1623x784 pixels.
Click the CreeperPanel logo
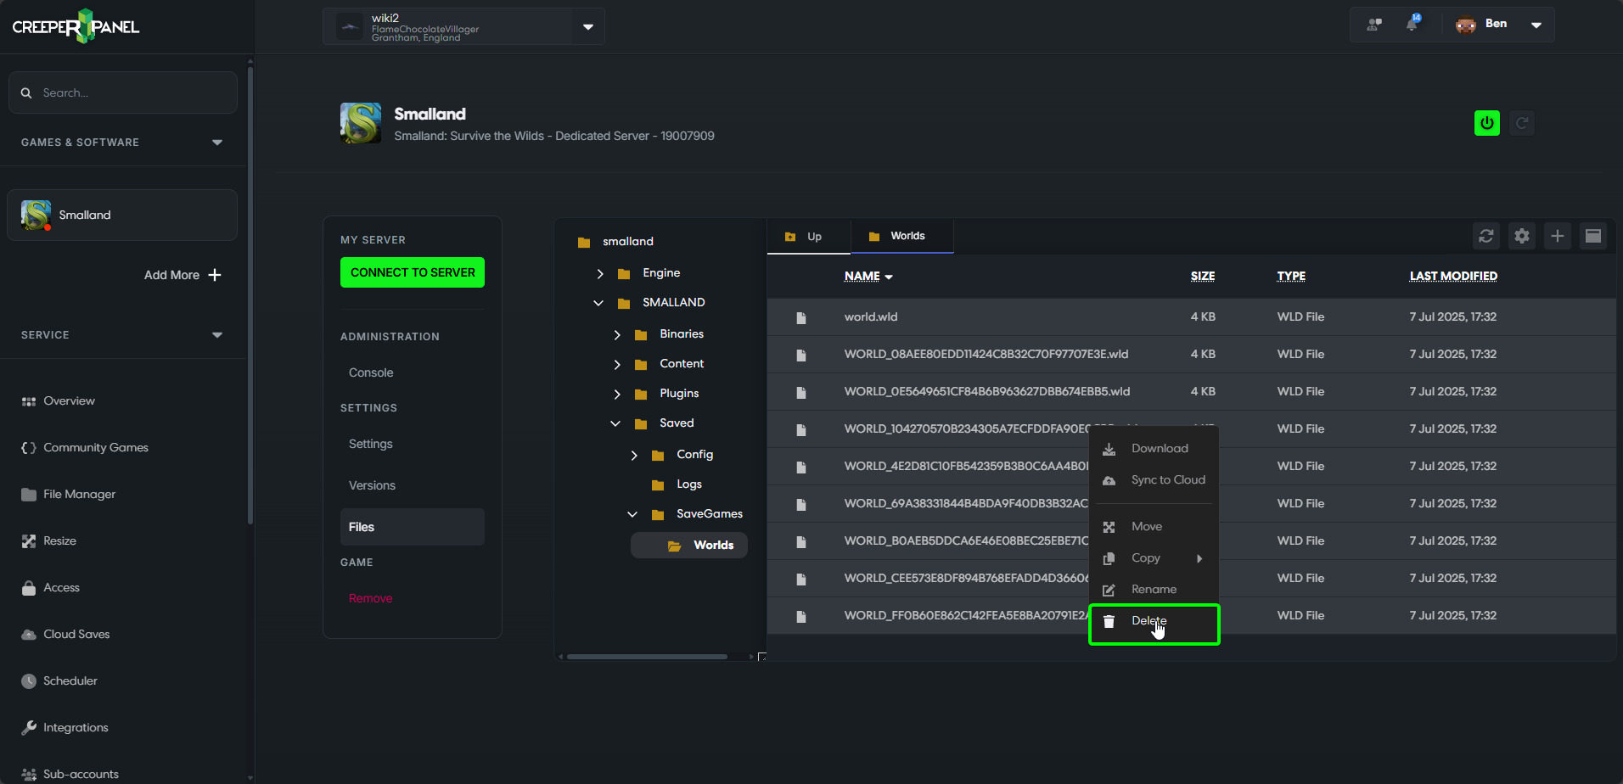click(x=76, y=26)
